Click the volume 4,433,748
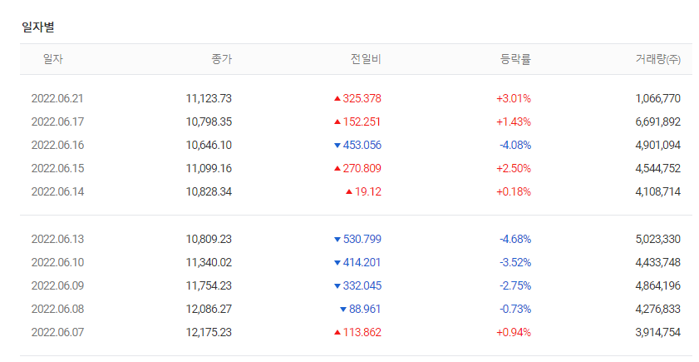699x362 pixels. click(658, 262)
